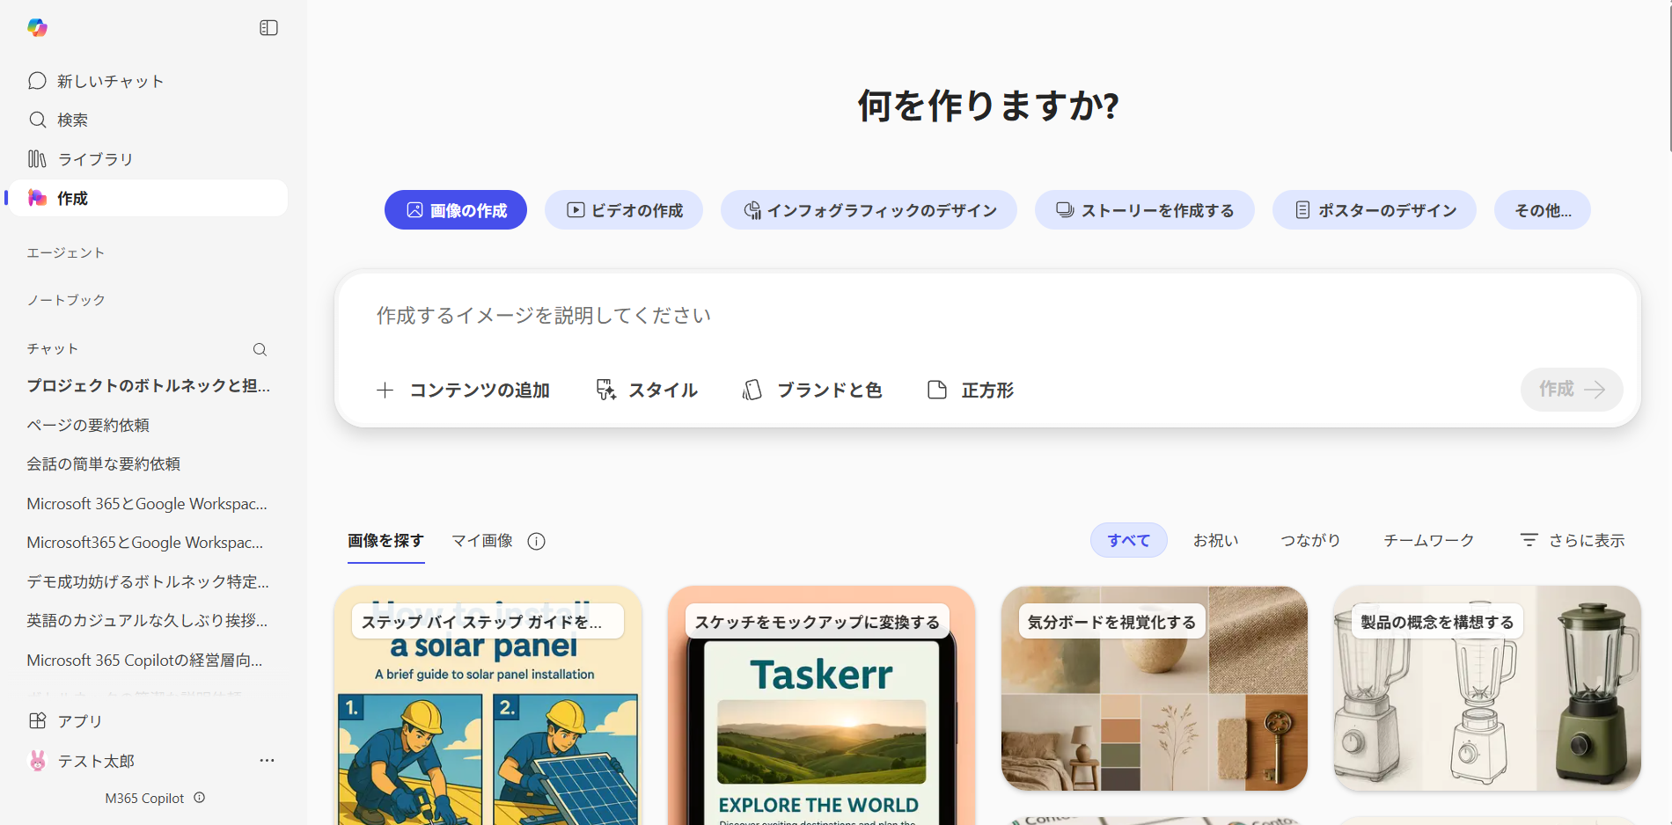
Task: Click the info icon beside マイ画像
Action: pyautogui.click(x=536, y=541)
